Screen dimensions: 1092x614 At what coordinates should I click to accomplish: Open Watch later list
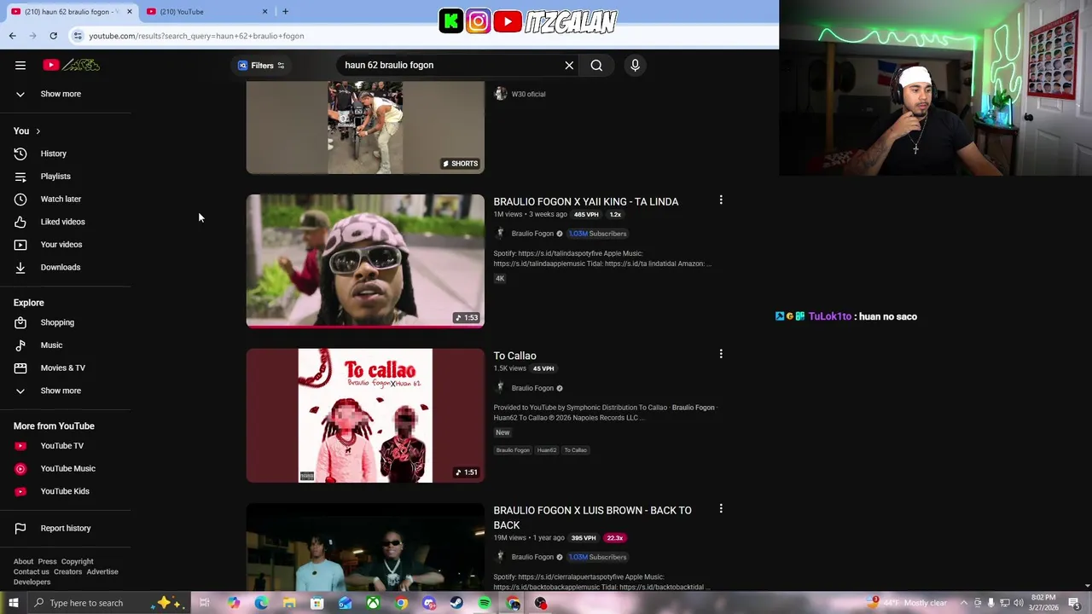61,199
